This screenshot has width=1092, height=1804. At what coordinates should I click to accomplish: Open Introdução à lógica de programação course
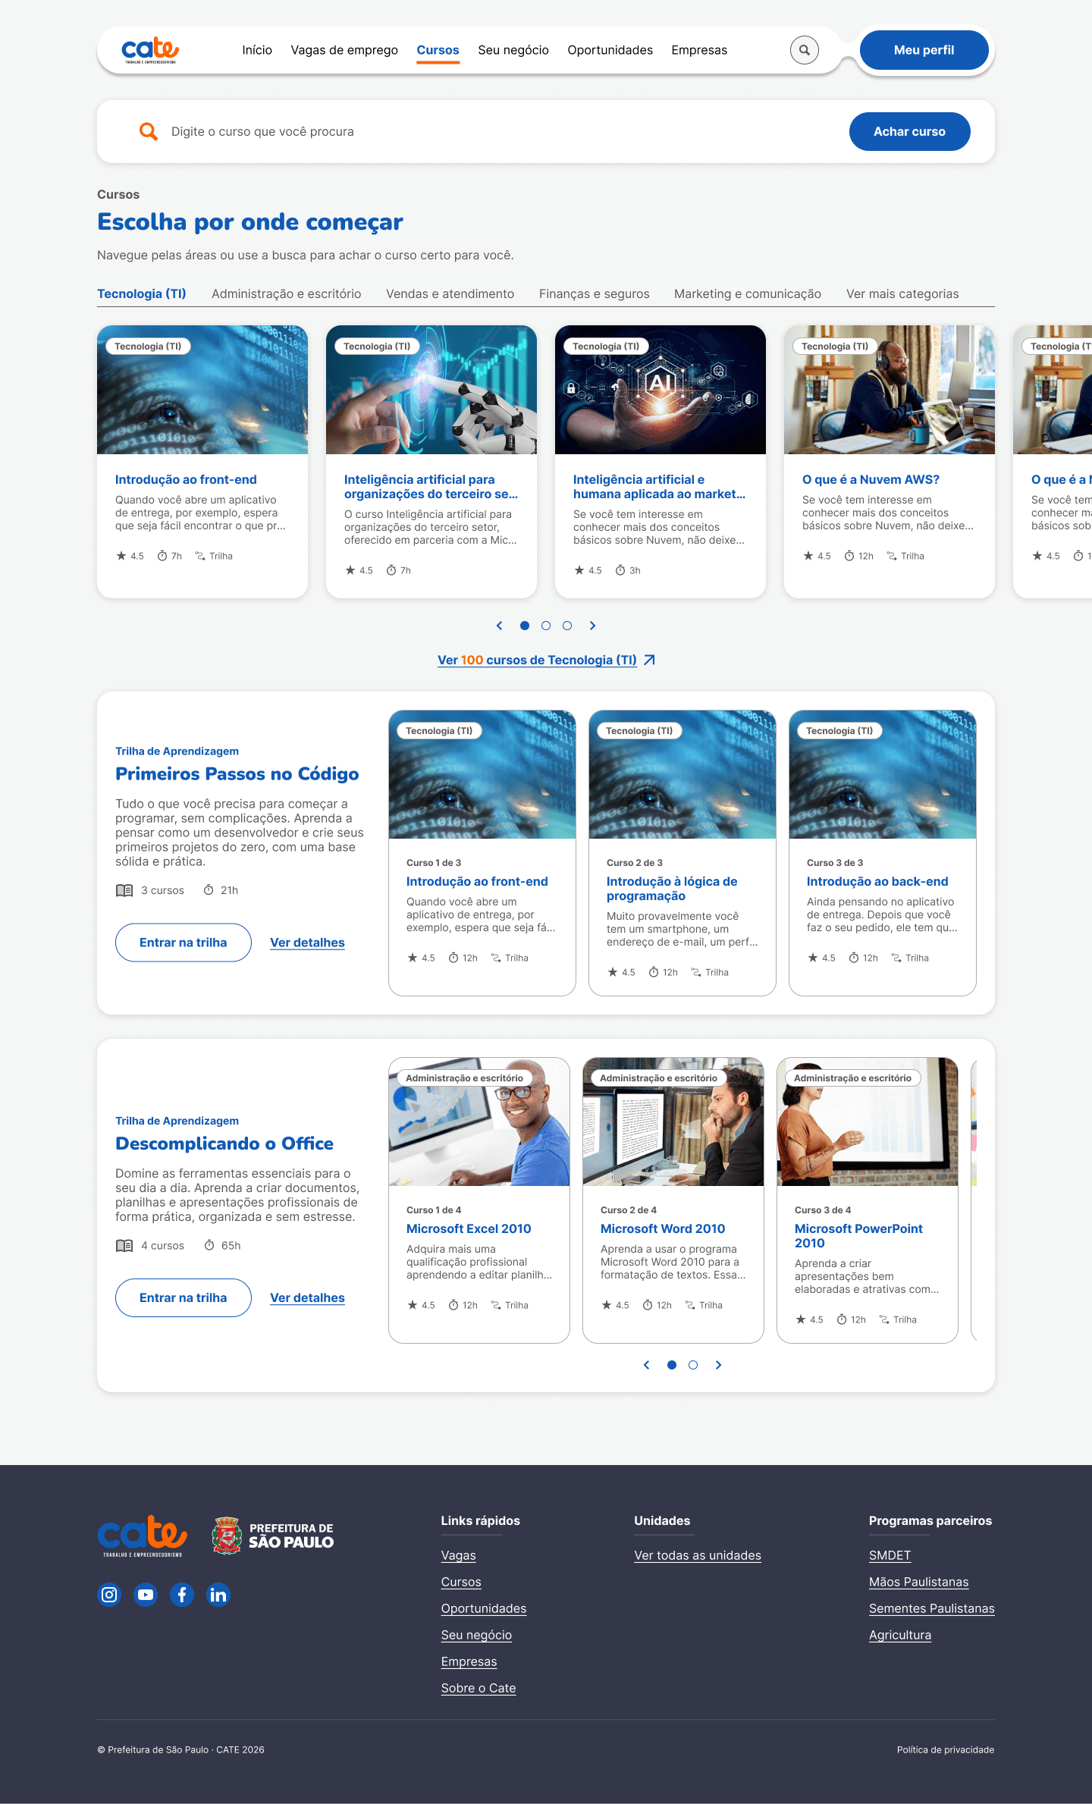(672, 888)
